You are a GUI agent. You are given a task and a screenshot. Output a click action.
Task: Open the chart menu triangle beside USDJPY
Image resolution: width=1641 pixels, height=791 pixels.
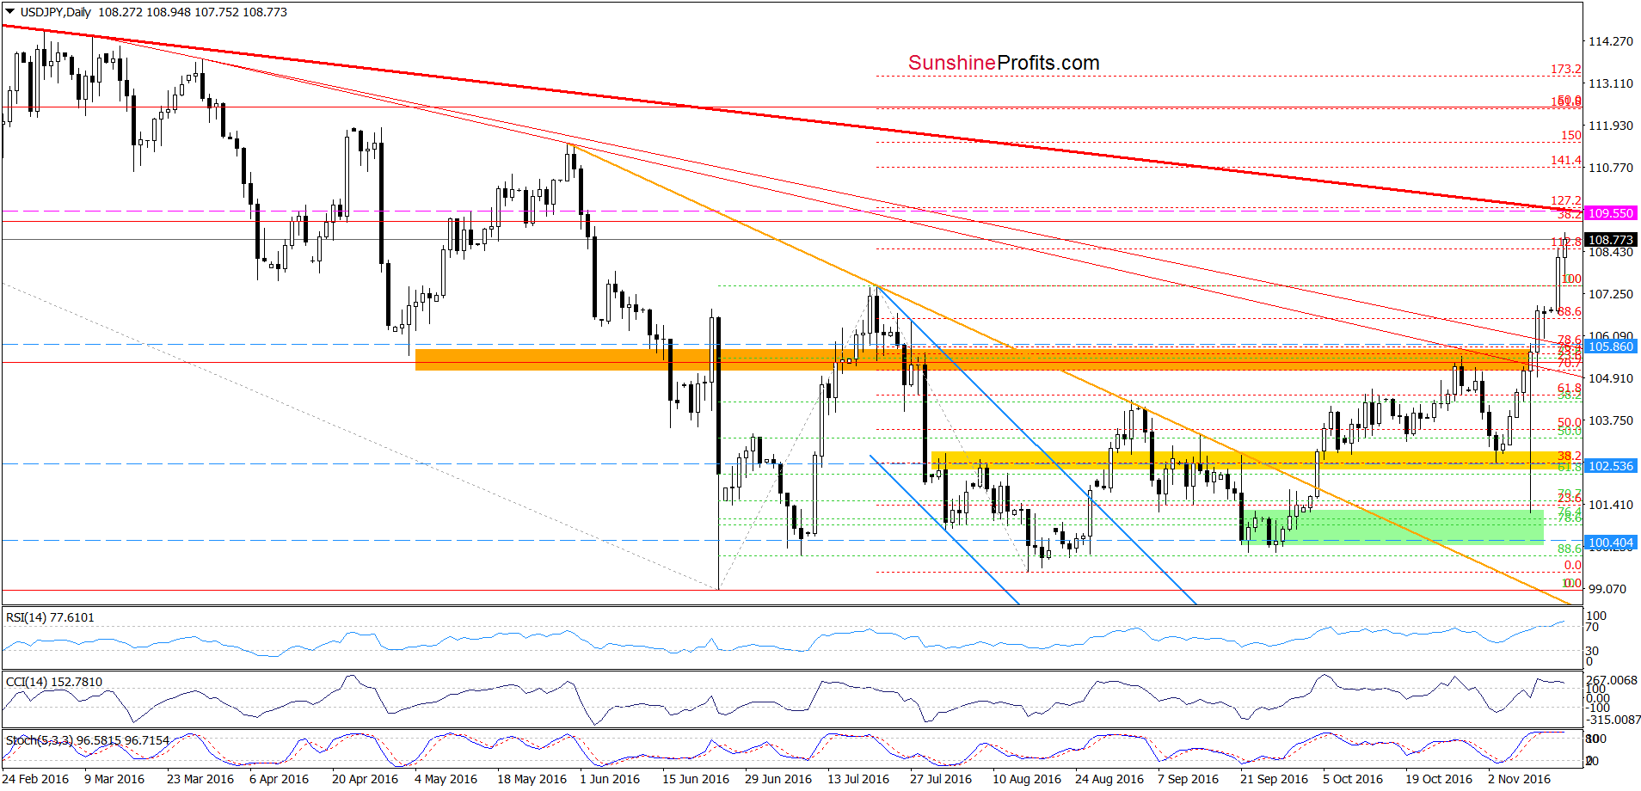click(10, 12)
